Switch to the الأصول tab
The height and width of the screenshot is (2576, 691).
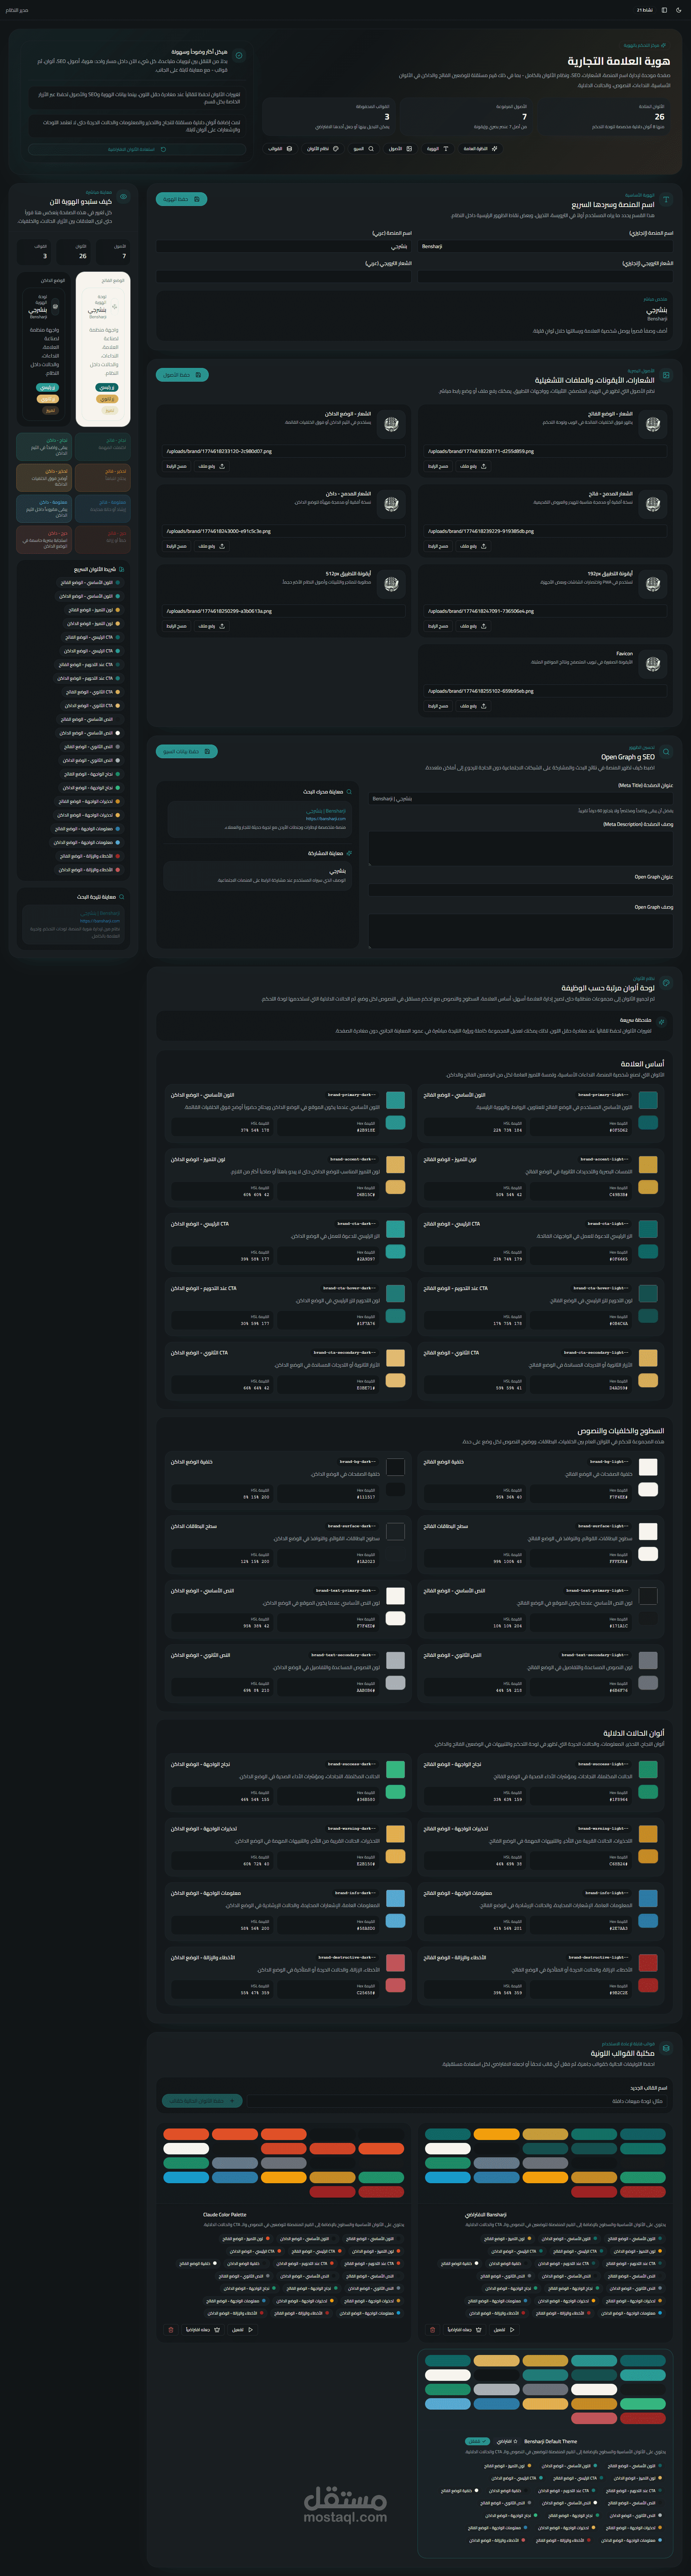coord(400,149)
